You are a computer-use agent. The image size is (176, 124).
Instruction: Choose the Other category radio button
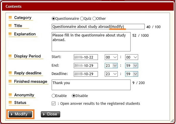click(x=94, y=19)
